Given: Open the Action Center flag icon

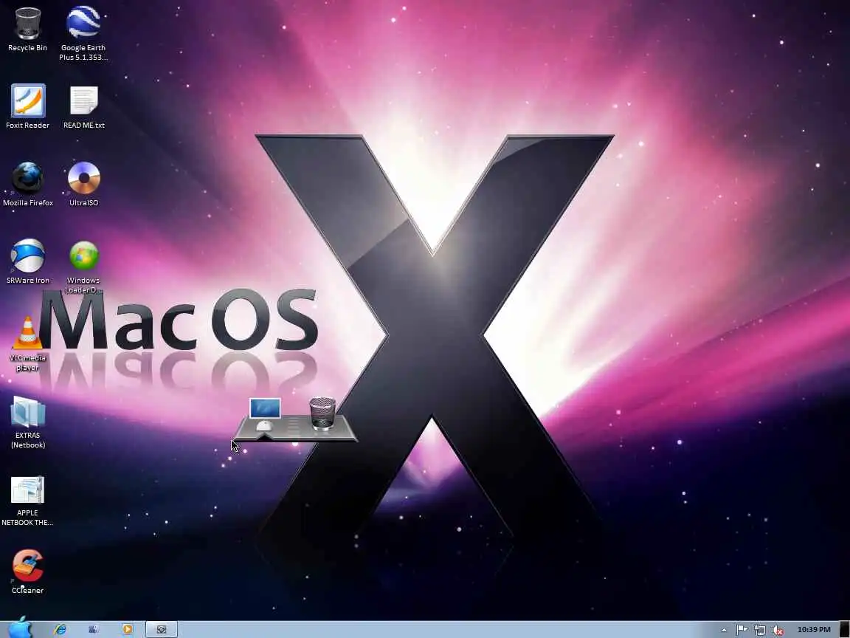Looking at the screenshot, I should pos(742,629).
